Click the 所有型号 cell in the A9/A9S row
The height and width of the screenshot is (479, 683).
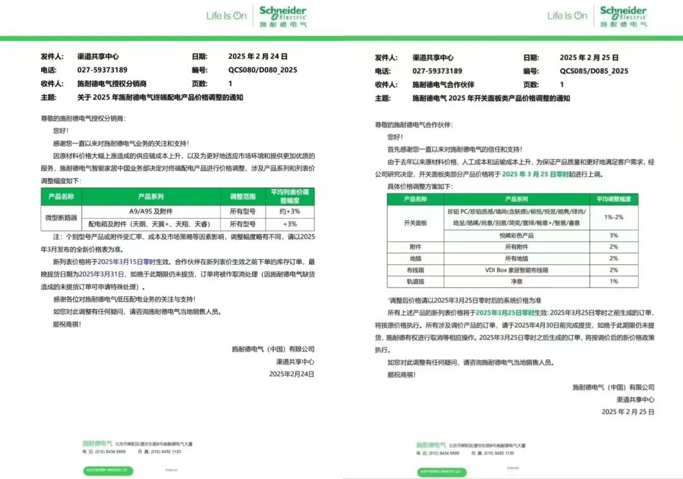tap(243, 212)
